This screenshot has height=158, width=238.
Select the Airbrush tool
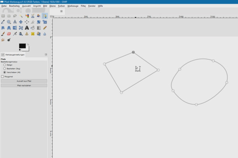tap(15, 34)
